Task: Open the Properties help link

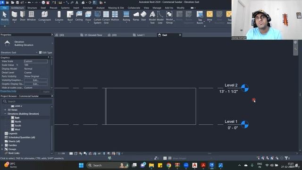Action: [x=8, y=91]
